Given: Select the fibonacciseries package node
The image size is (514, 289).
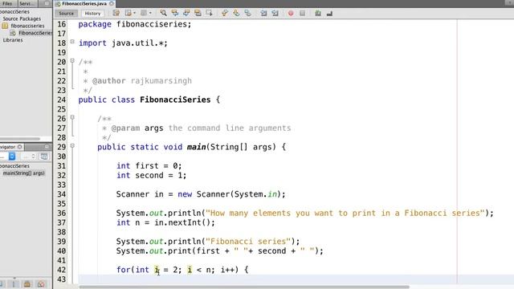Looking at the screenshot, I should pyautogui.click(x=27, y=26).
